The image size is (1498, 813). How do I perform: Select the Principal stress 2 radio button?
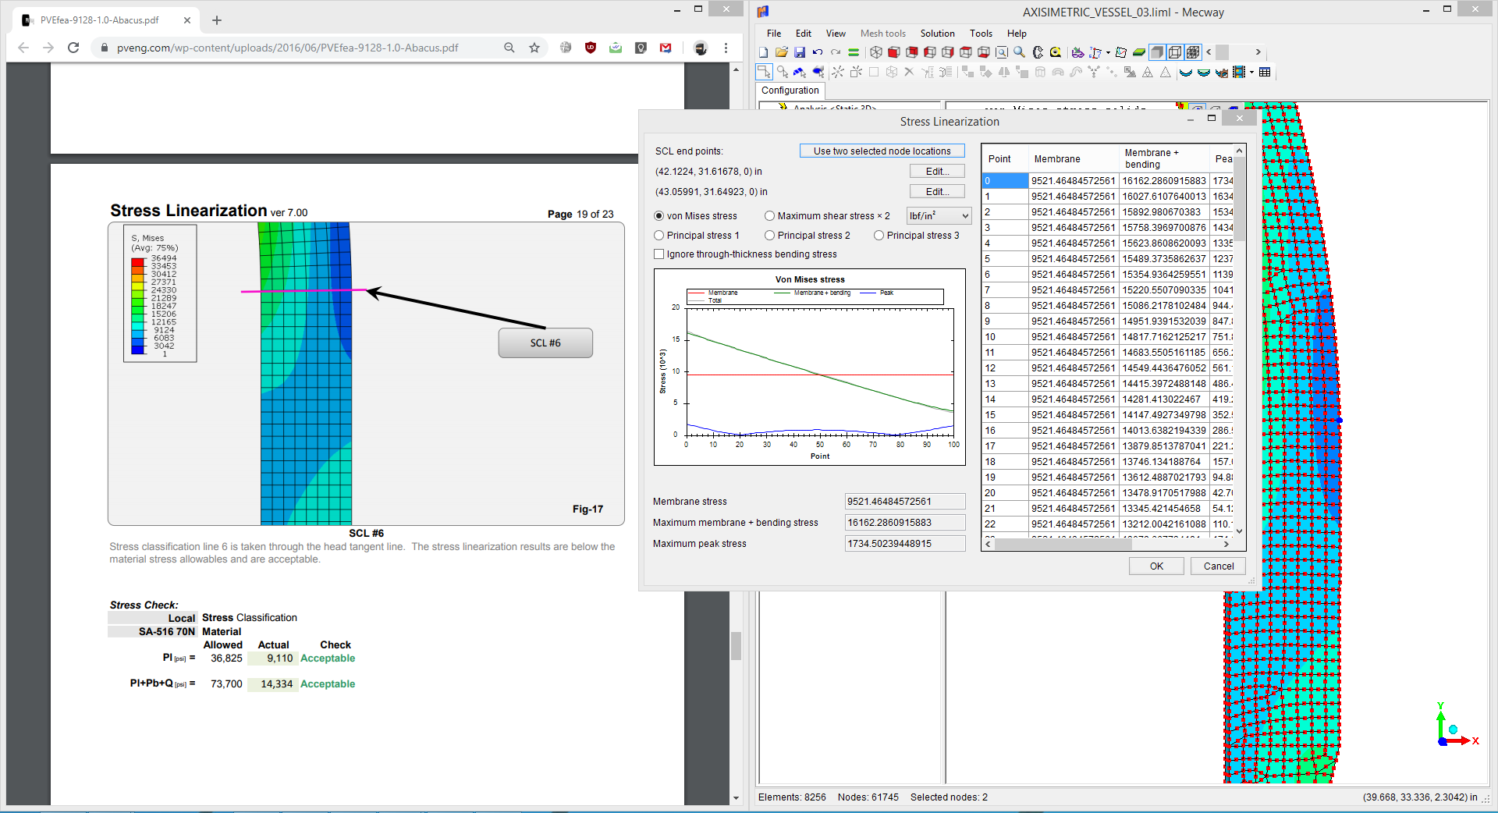coord(770,236)
